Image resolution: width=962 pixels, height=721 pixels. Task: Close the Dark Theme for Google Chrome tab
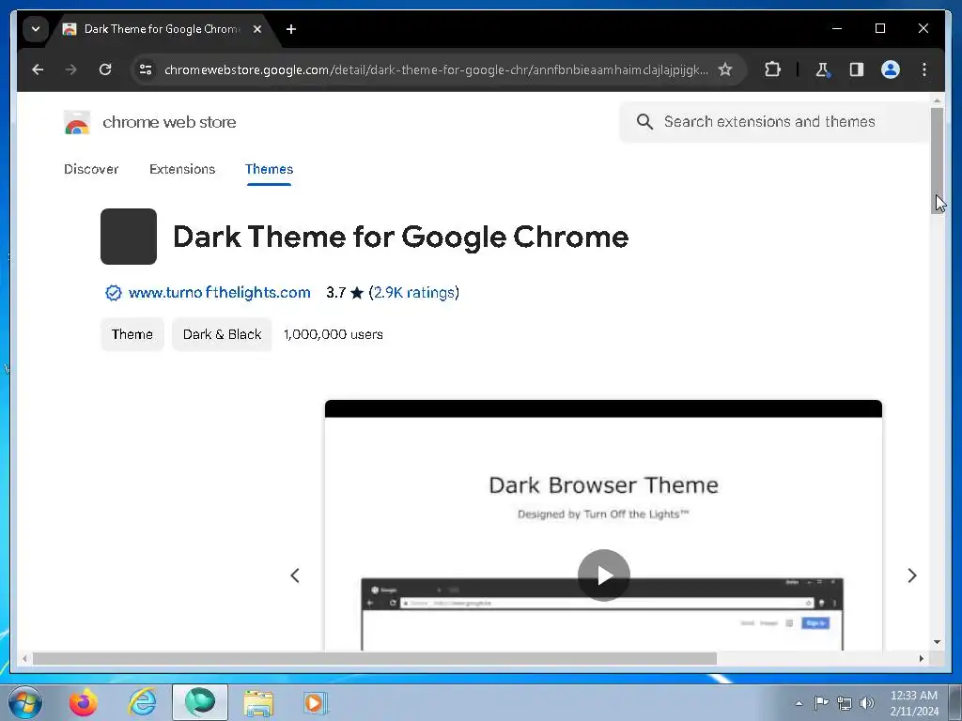click(257, 29)
